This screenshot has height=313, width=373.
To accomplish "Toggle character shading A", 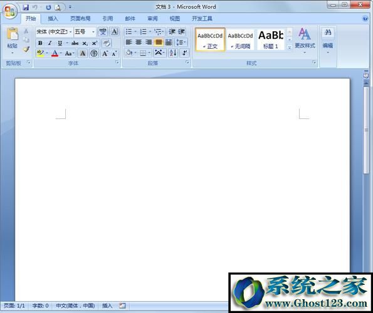I will 83,53.
